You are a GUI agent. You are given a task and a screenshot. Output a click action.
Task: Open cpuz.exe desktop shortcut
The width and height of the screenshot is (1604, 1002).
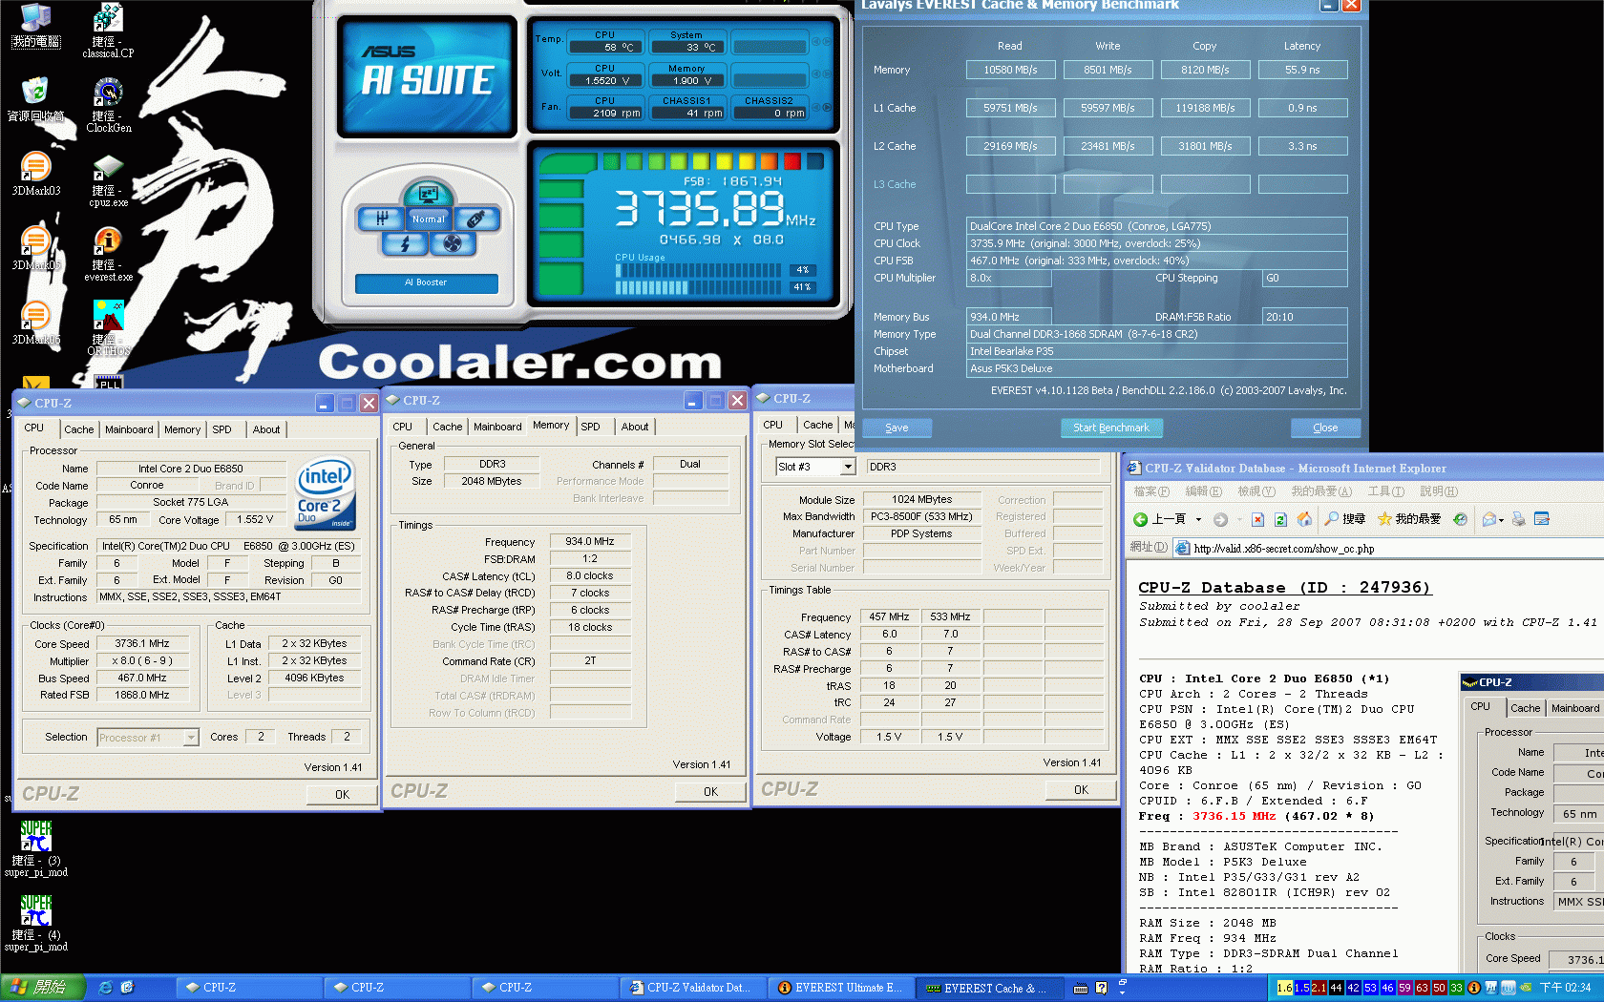(x=109, y=181)
